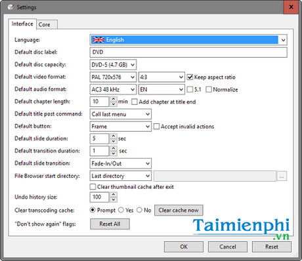The height and width of the screenshot is (261, 302).
Task: Increase default chapter length with up arrow
Action: coord(114,99)
